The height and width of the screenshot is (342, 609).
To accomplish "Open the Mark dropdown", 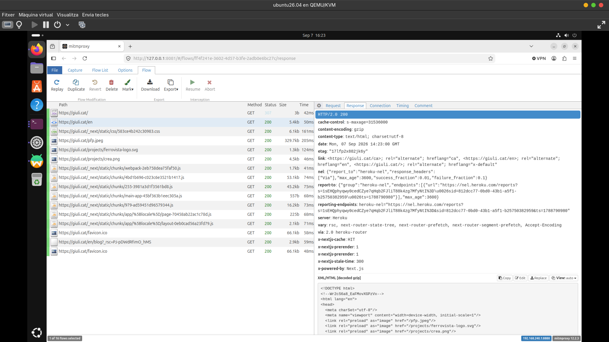I will pos(128,85).
